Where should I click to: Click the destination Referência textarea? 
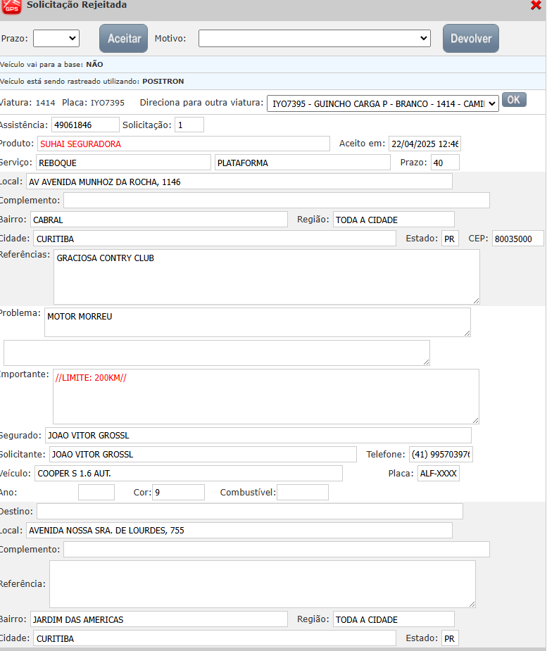click(x=263, y=584)
